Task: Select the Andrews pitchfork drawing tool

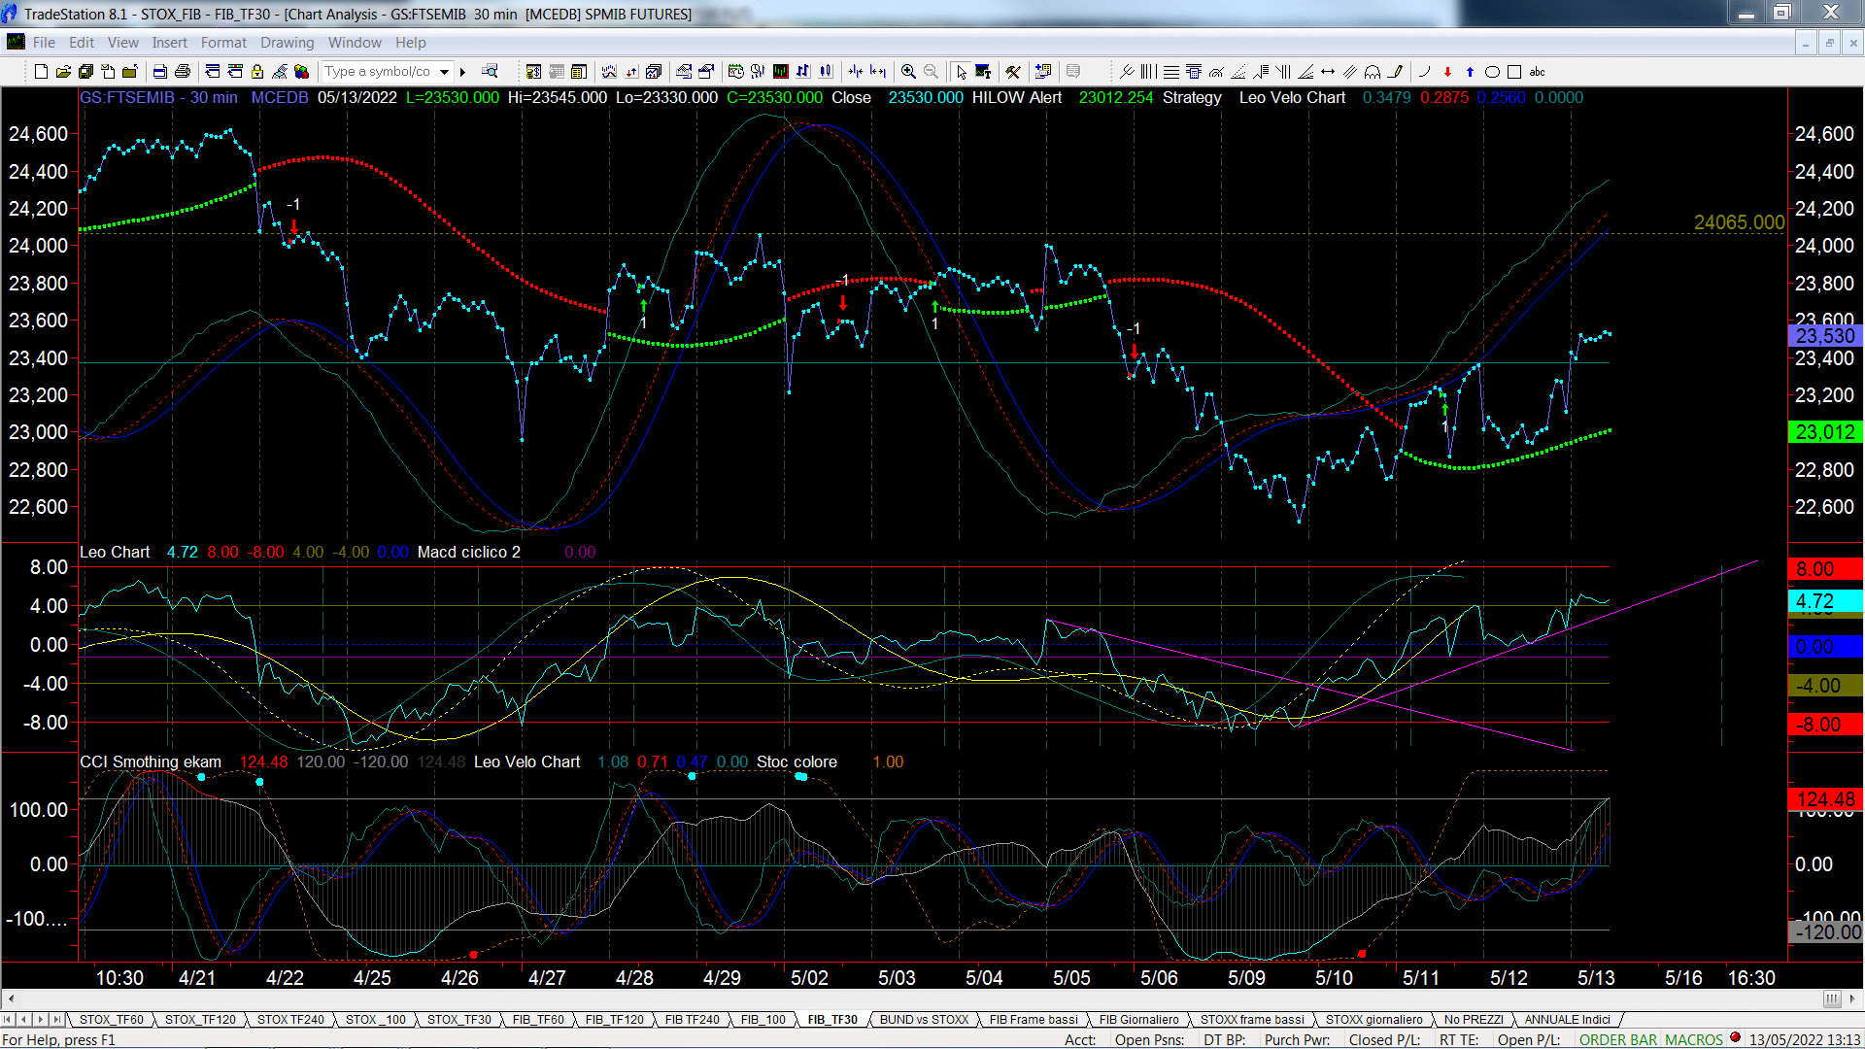Action: pos(1127,72)
